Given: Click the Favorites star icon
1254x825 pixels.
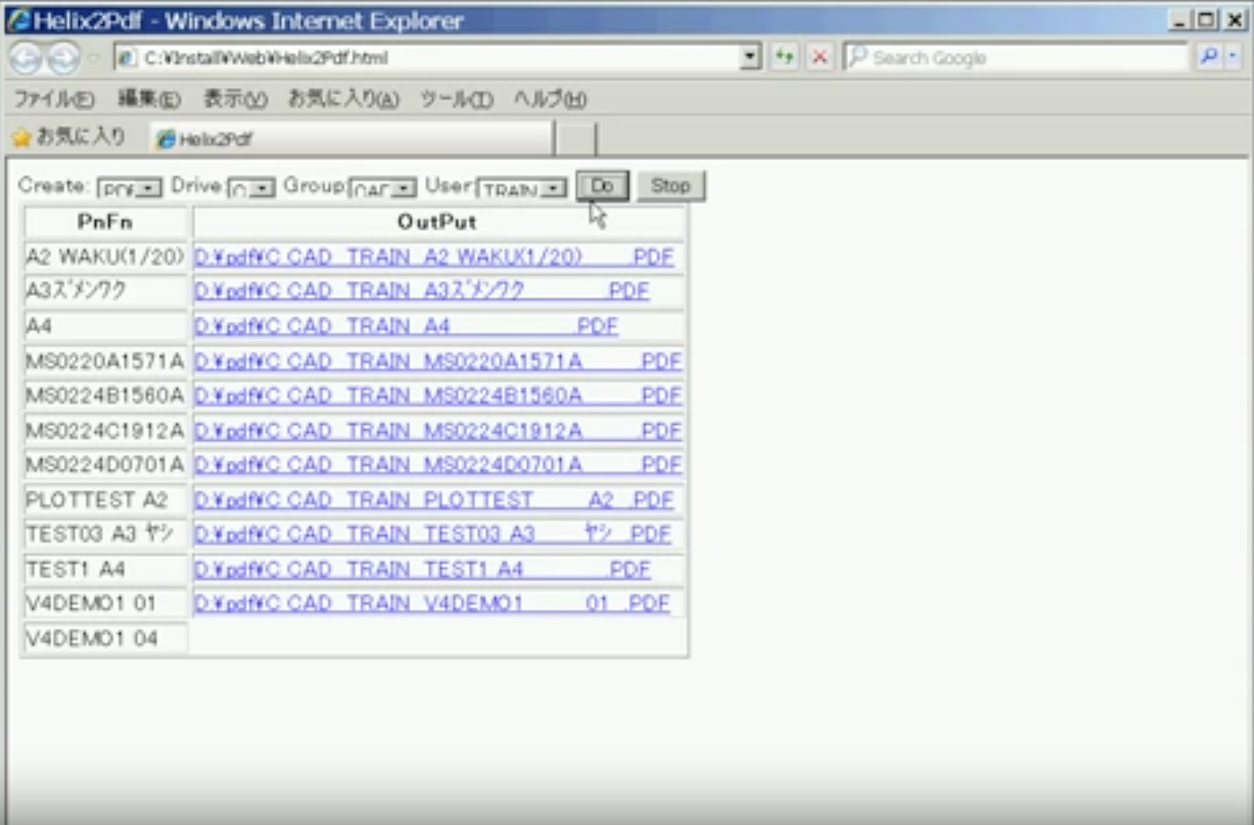Looking at the screenshot, I should (22, 138).
